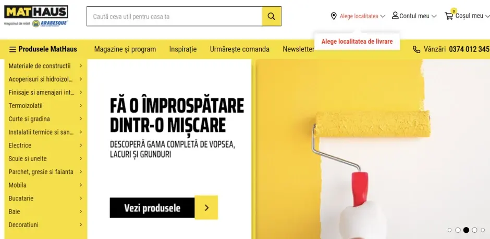Click the Vezi produsele button
Image resolution: width=490 pixels, height=239 pixels.
coord(152,207)
